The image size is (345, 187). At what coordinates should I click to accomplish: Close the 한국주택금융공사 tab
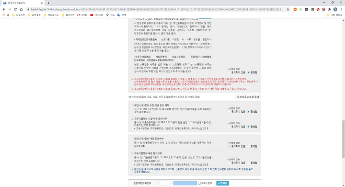point(42,3)
